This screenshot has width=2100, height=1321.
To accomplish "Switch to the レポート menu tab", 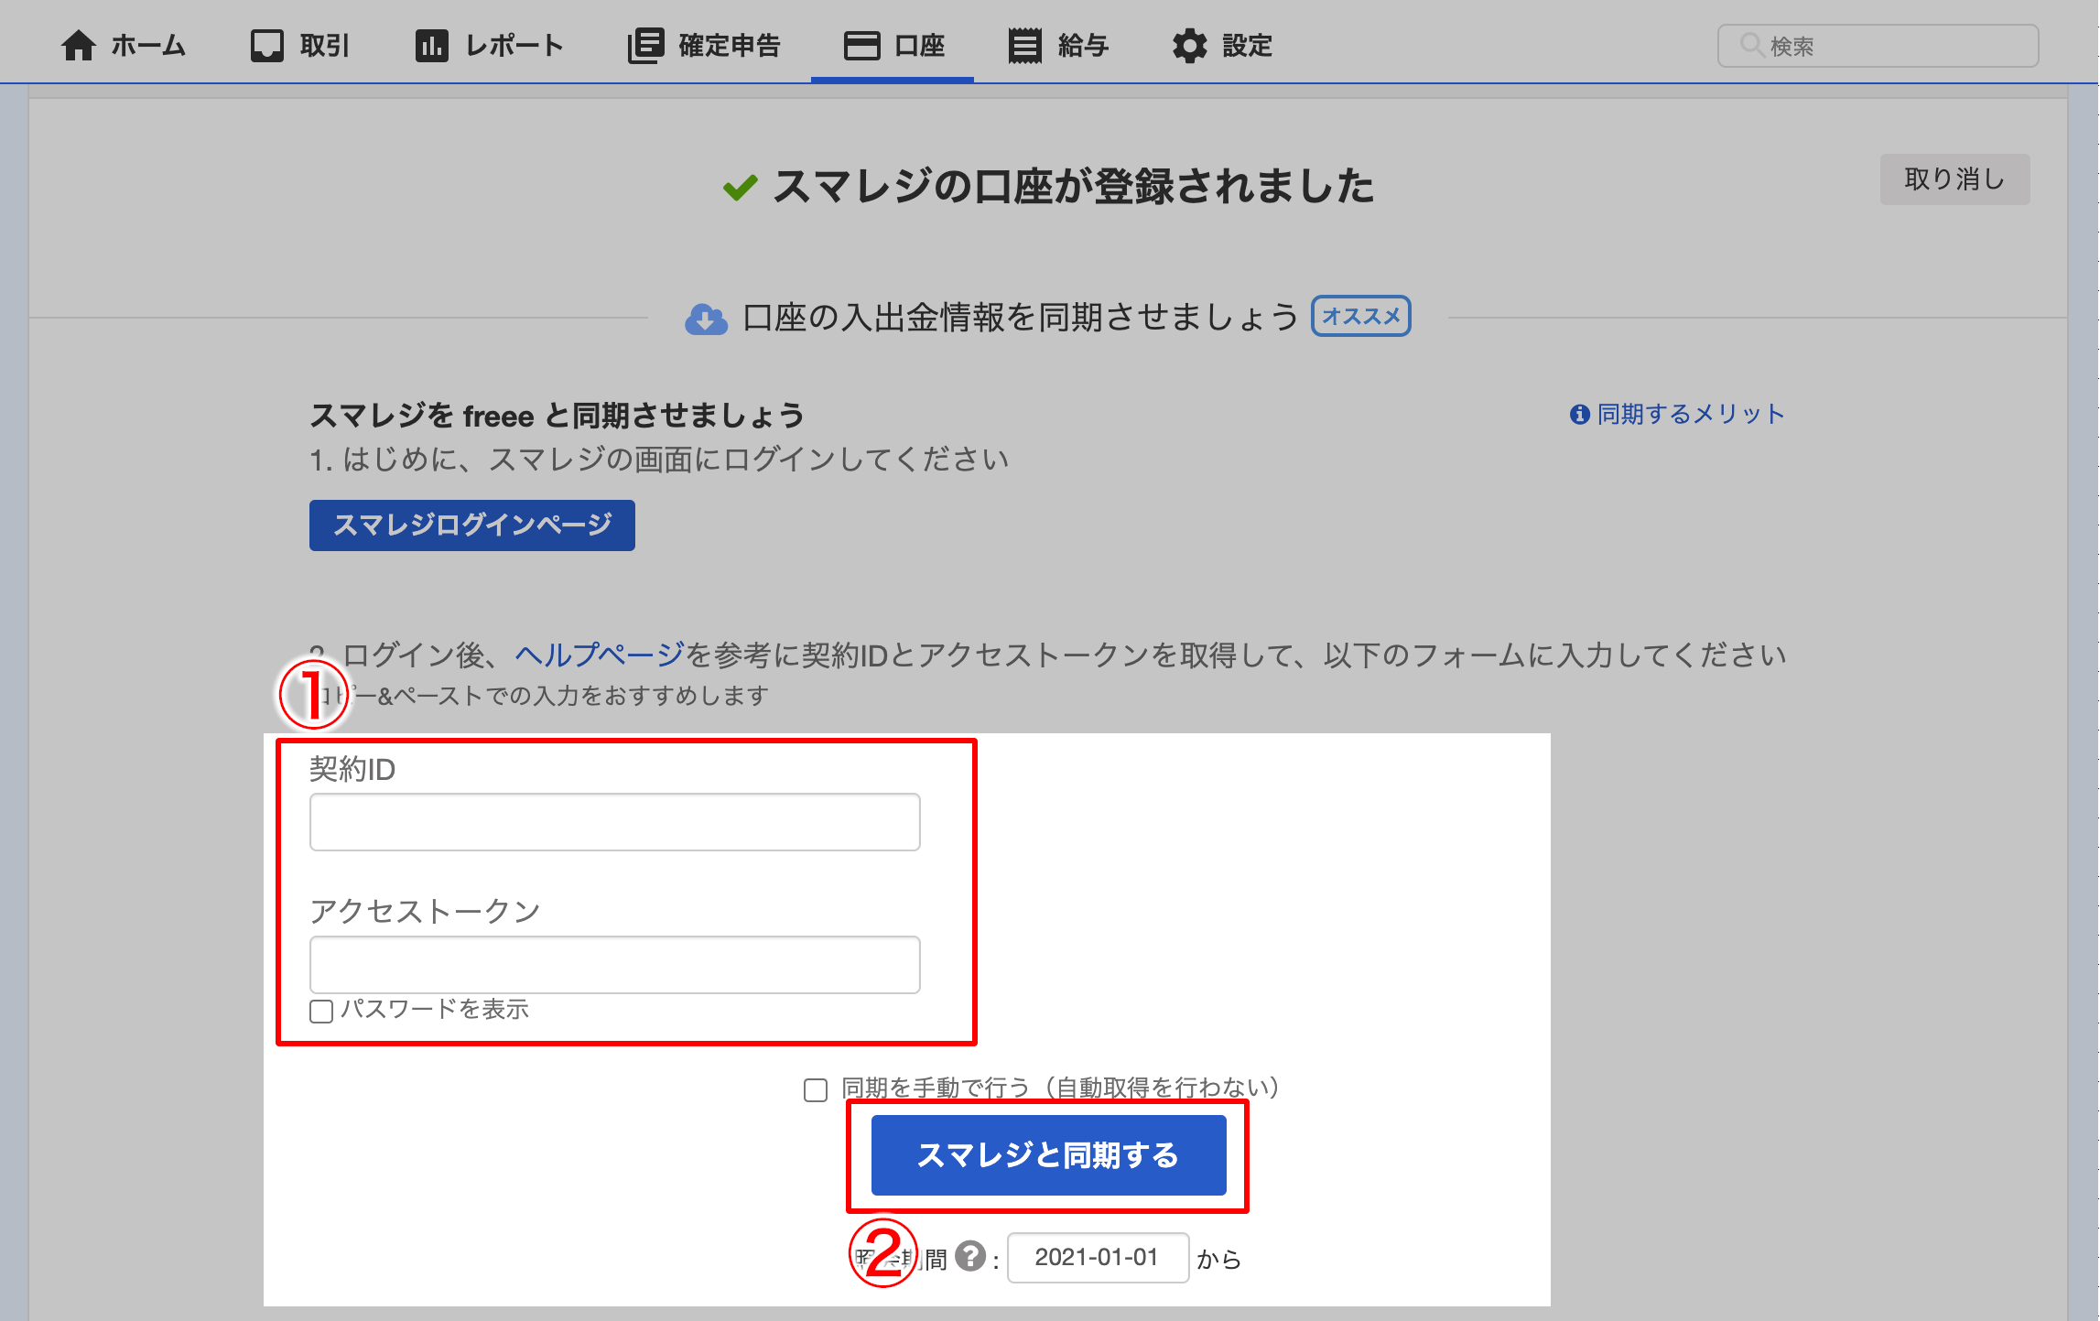I will pyautogui.click(x=514, y=45).
